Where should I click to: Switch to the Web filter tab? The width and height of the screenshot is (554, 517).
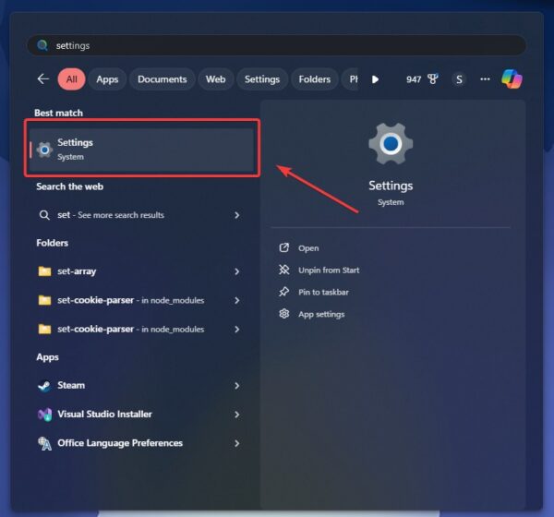pos(215,79)
